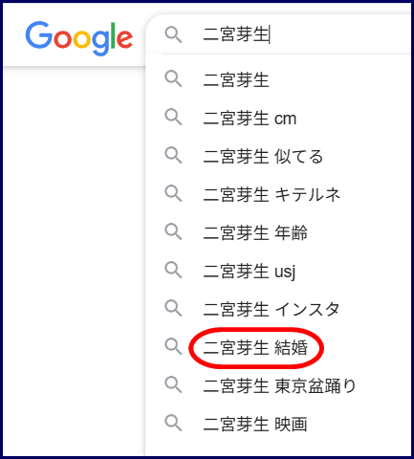
Task: Click magnifier icon beside 二宮芽生 usj
Action: pos(173,270)
